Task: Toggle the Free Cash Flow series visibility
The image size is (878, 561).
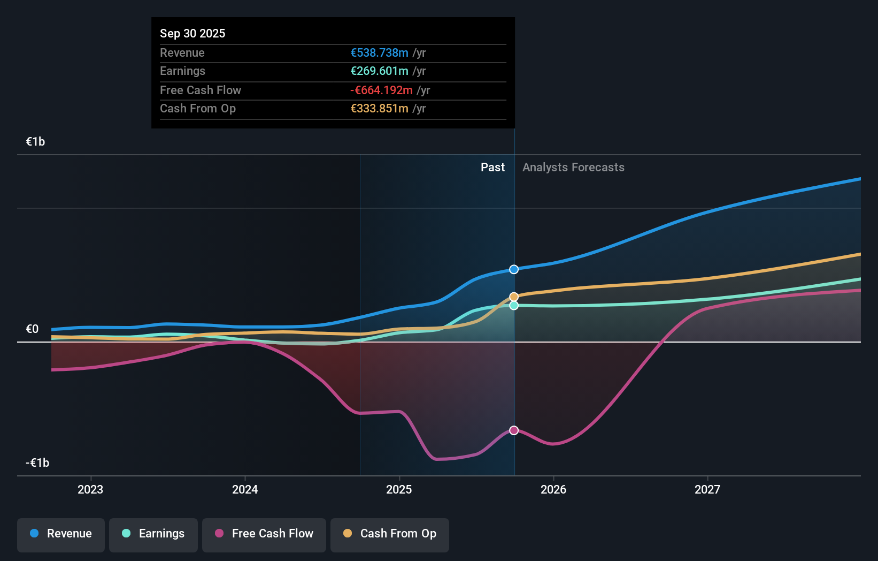Action: (264, 534)
